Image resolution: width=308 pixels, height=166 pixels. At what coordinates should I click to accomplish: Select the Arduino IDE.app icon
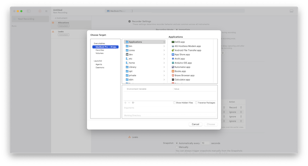click(x=173, y=63)
